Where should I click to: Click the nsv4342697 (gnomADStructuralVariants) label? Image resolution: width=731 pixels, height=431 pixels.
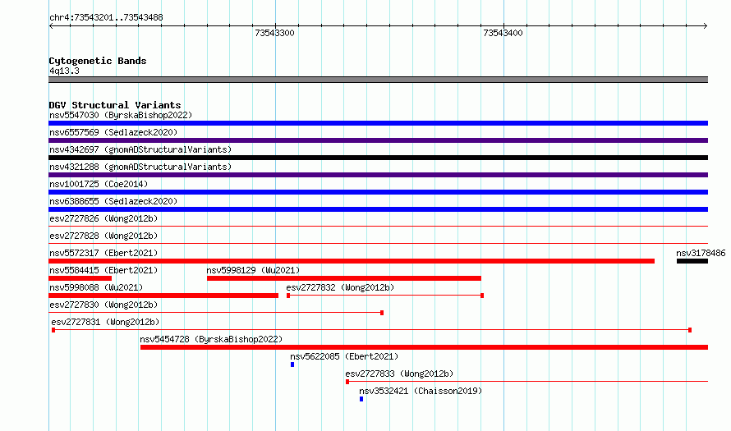tap(140, 149)
